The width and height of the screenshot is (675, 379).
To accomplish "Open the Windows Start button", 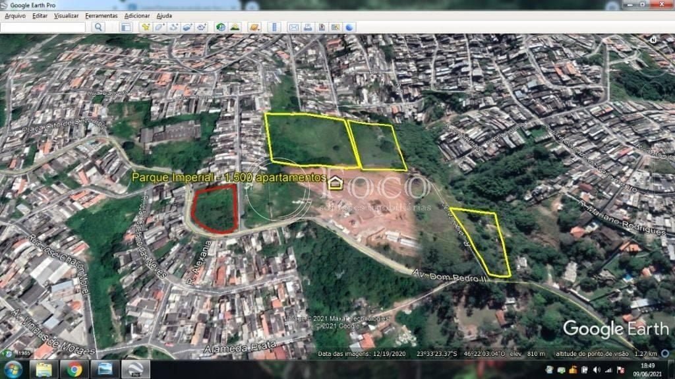I will 13,370.
